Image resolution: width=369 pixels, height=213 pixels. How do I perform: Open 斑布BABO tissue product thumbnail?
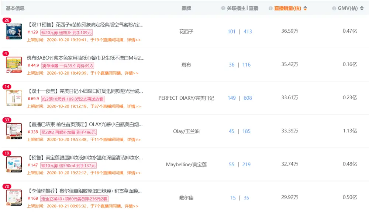point(14,64)
